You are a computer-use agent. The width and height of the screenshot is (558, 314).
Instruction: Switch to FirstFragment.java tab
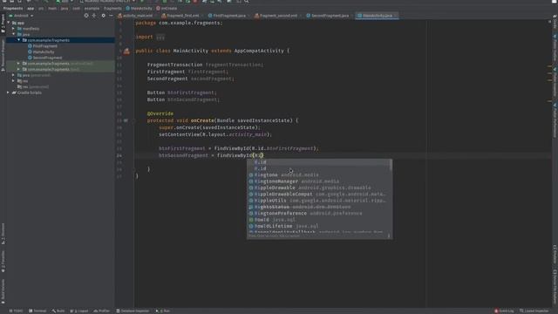(228, 16)
